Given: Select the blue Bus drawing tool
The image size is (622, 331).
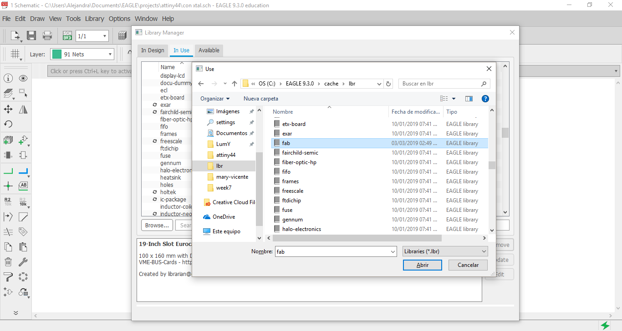Looking at the screenshot, I should pos(23,171).
